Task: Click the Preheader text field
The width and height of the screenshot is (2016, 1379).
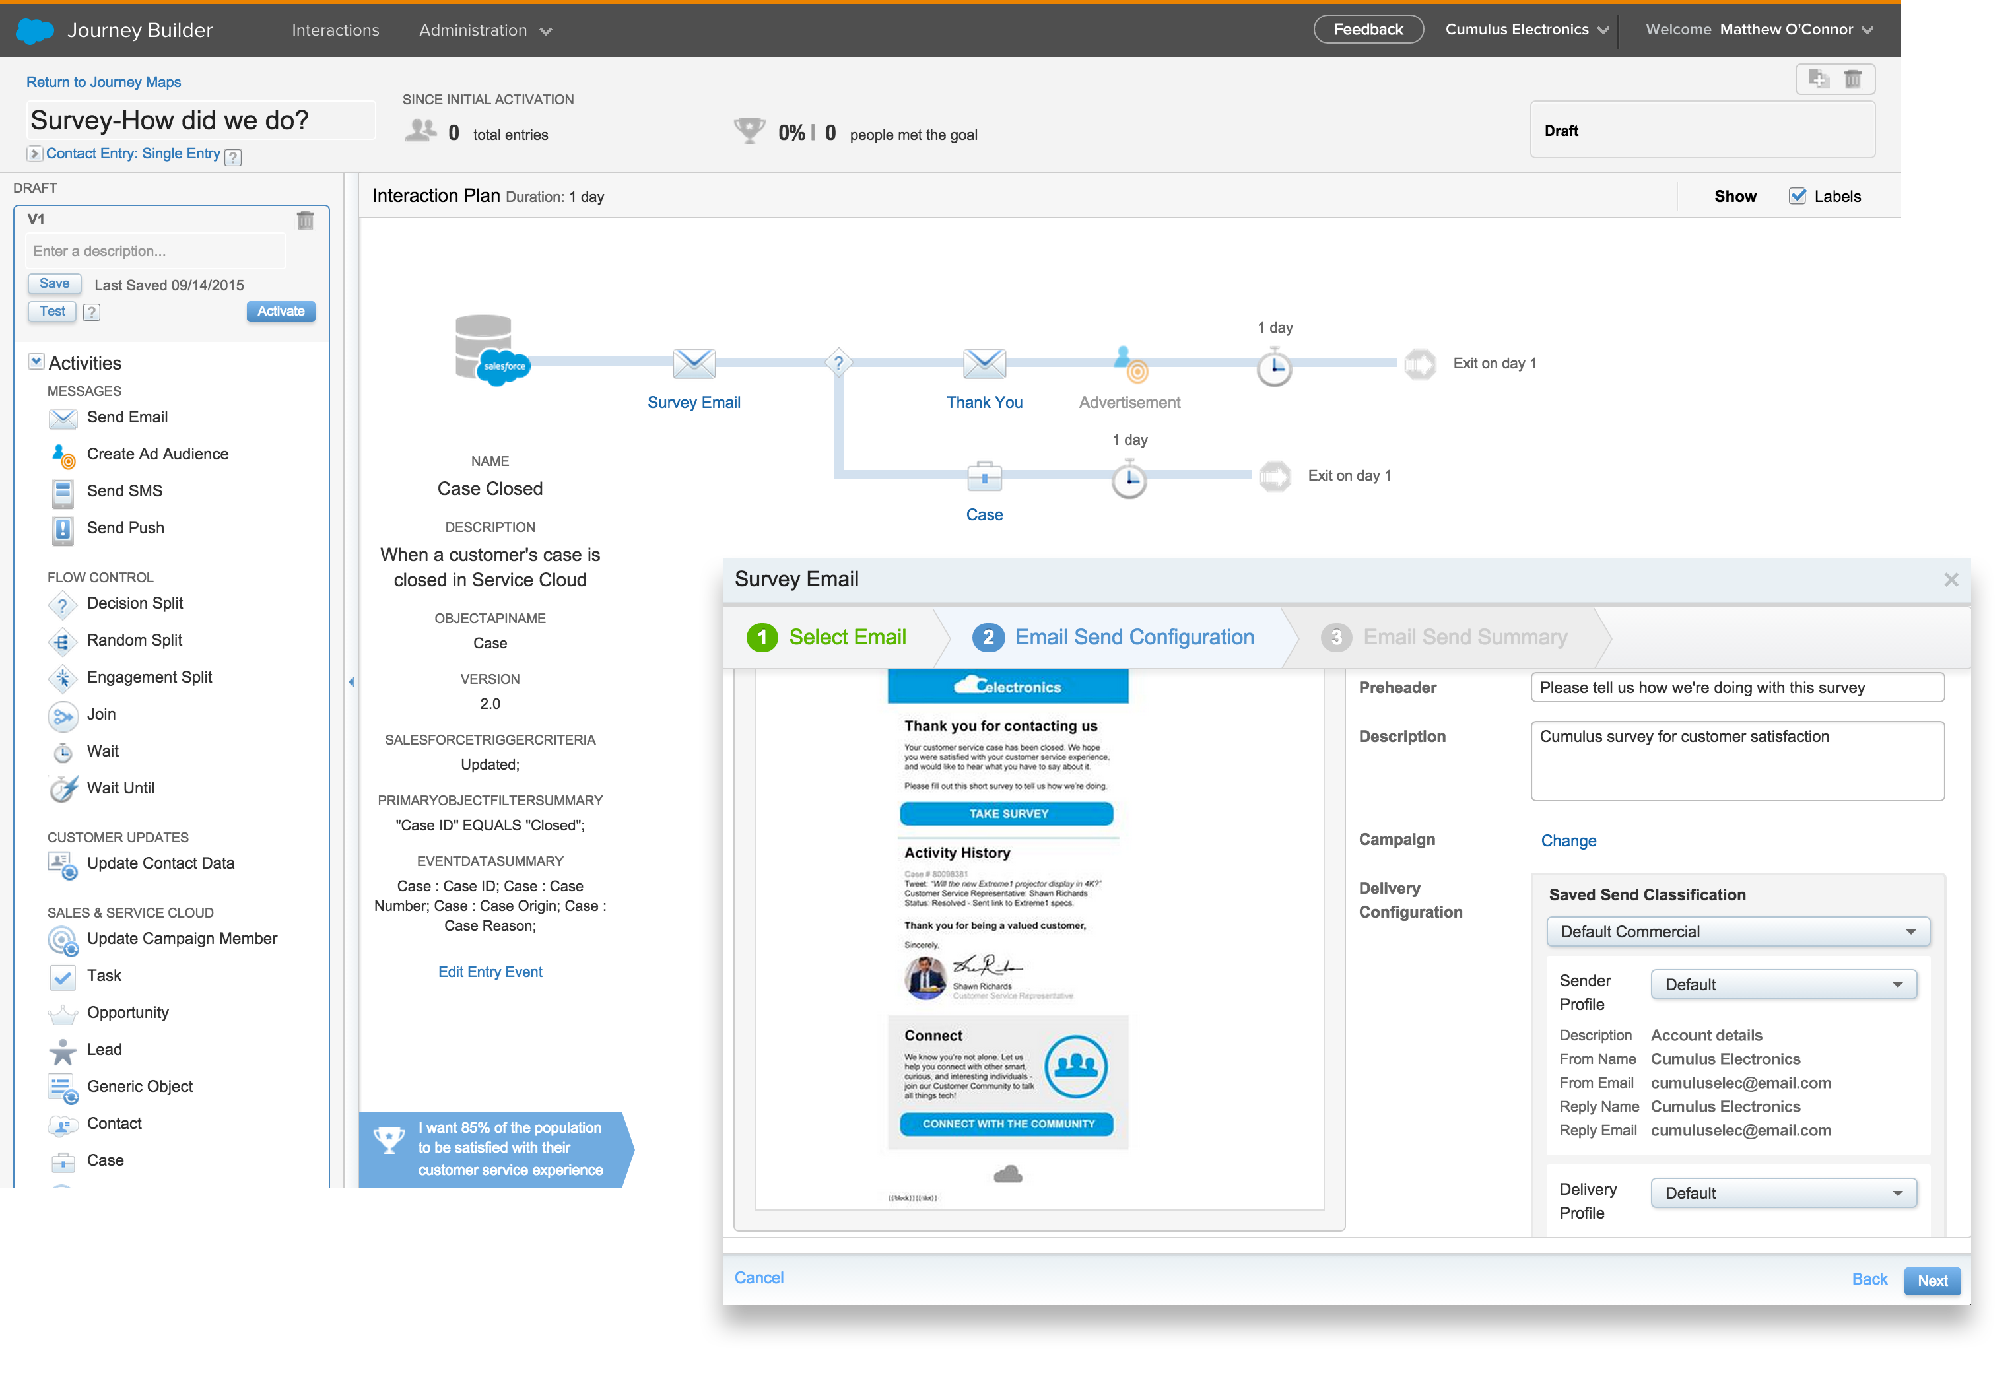Action: [x=1737, y=688]
